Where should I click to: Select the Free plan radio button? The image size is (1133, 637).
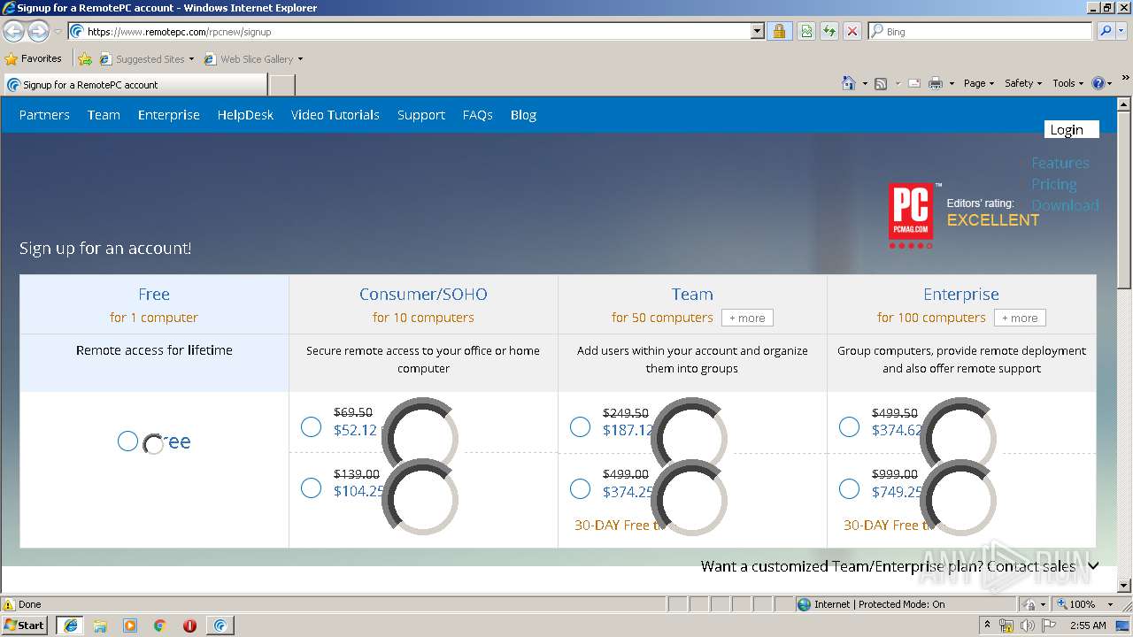[x=127, y=441]
